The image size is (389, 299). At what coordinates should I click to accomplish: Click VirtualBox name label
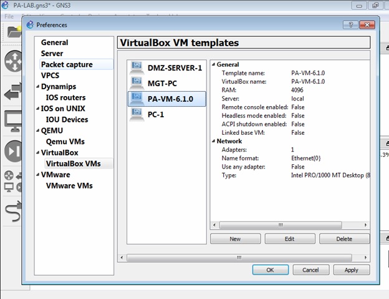[244, 81]
